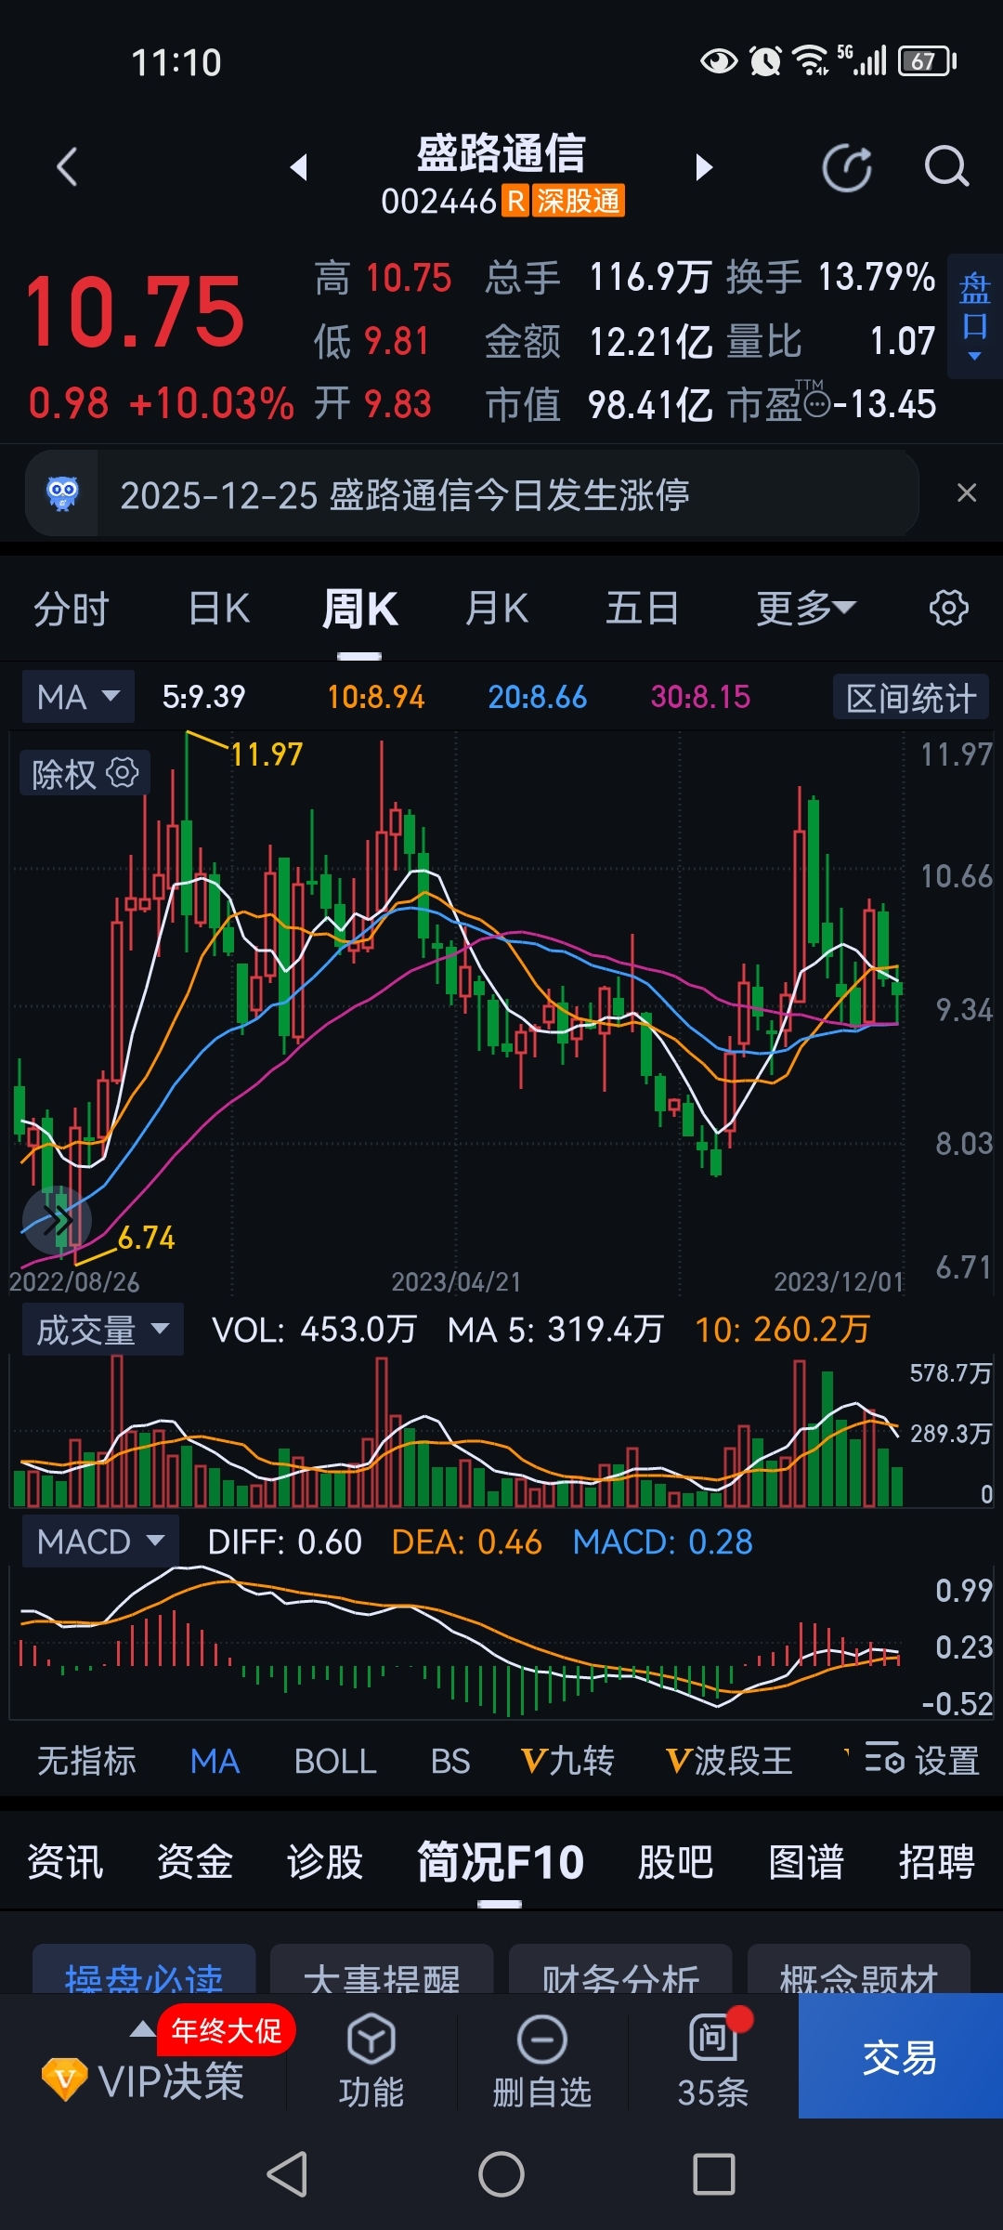
Task: Open the 资金 tab
Action: point(195,1862)
